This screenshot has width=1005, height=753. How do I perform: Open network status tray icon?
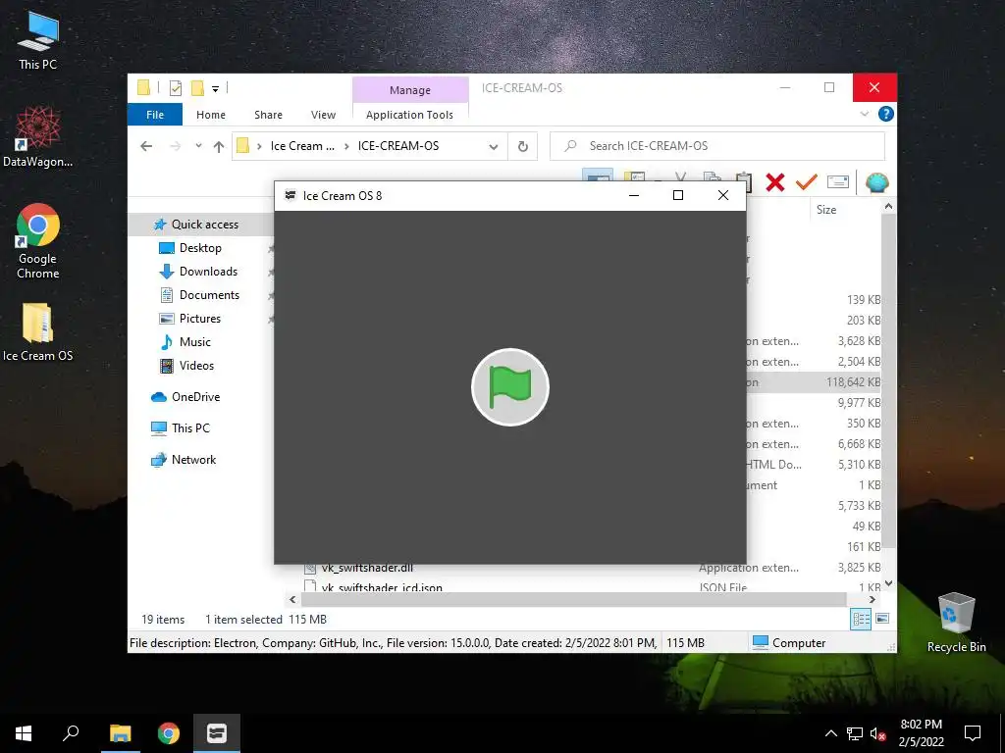[x=855, y=733]
